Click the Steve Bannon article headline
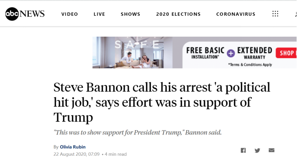Image resolution: width=297 pixels, height=163 pixels. point(162,102)
